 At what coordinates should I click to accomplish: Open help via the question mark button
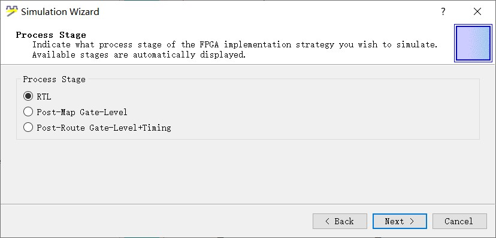click(x=443, y=12)
